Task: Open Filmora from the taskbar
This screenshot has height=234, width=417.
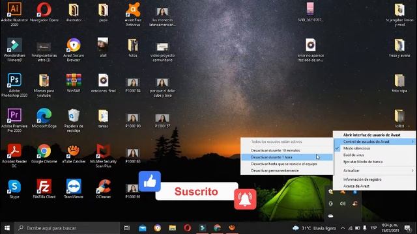Action: (x=203, y=228)
